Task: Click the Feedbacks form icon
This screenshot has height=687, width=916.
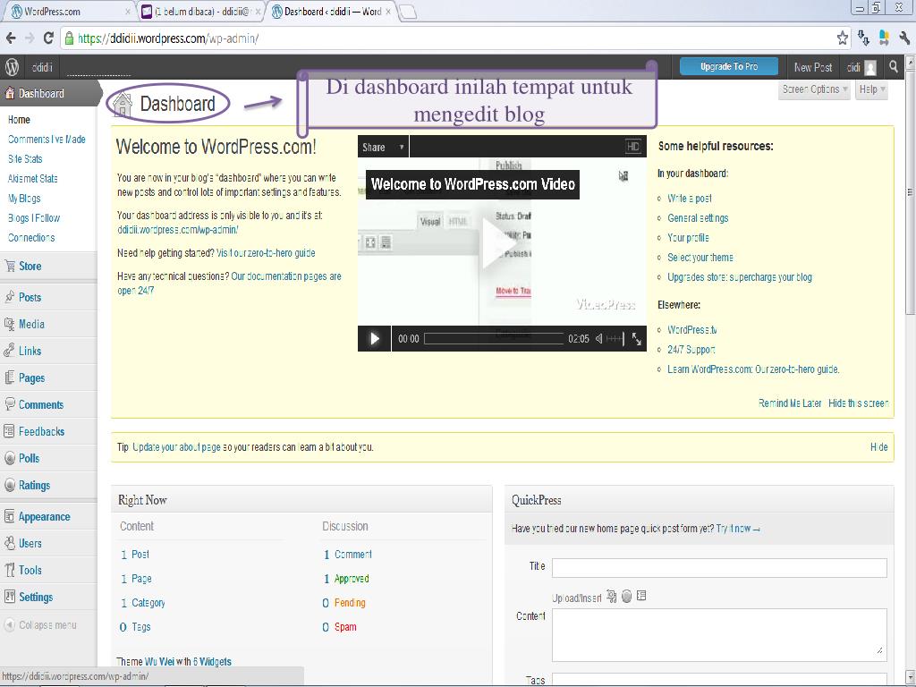Action: click(x=9, y=431)
